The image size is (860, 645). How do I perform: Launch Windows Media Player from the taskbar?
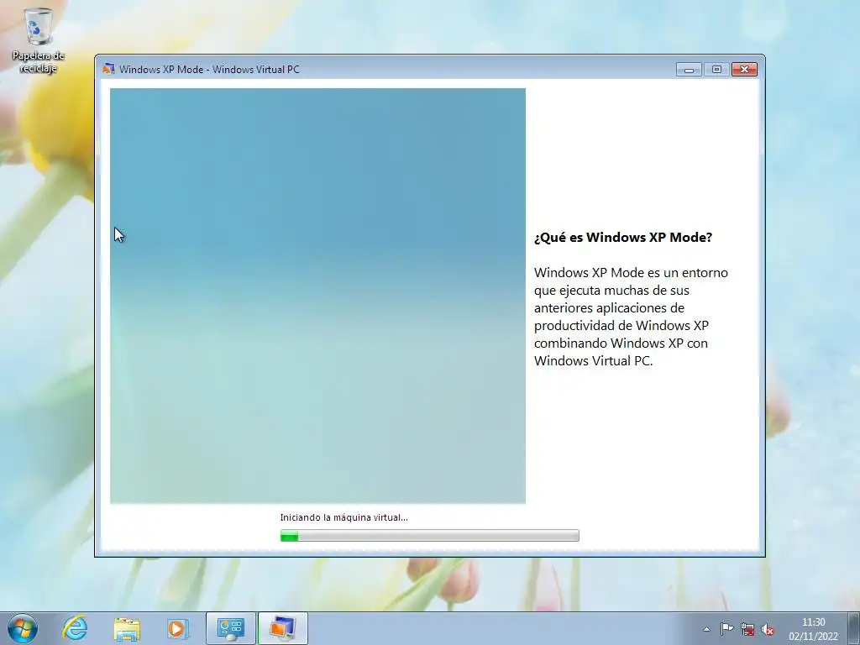pos(178,628)
